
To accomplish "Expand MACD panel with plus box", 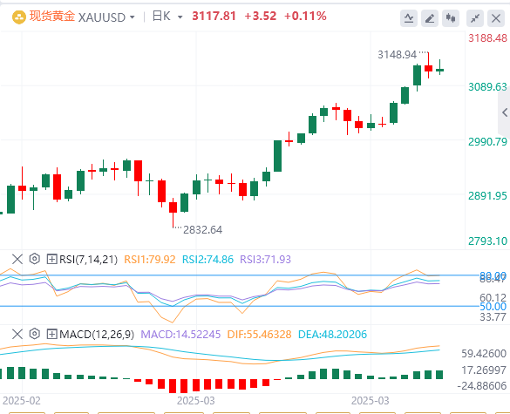I will [52, 334].
